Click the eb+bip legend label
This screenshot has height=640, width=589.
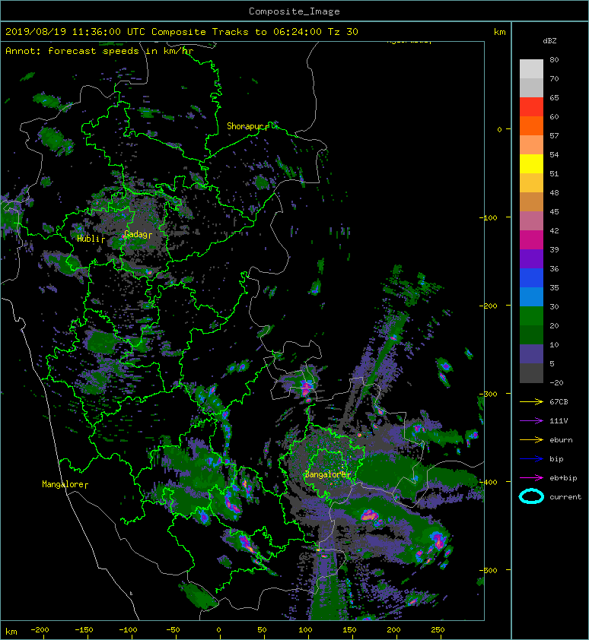[563, 478]
